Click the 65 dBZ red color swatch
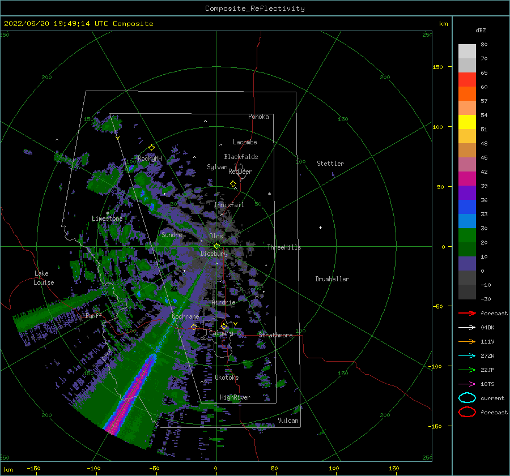 pyautogui.click(x=467, y=80)
